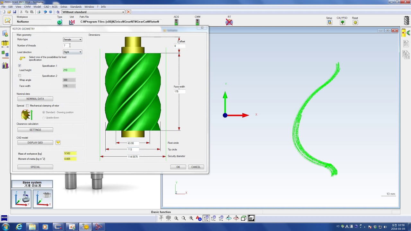Click the NOMINAL DATA button
Image resolution: width=411 pixels, height=231 pixels.
tap(35, 99)
